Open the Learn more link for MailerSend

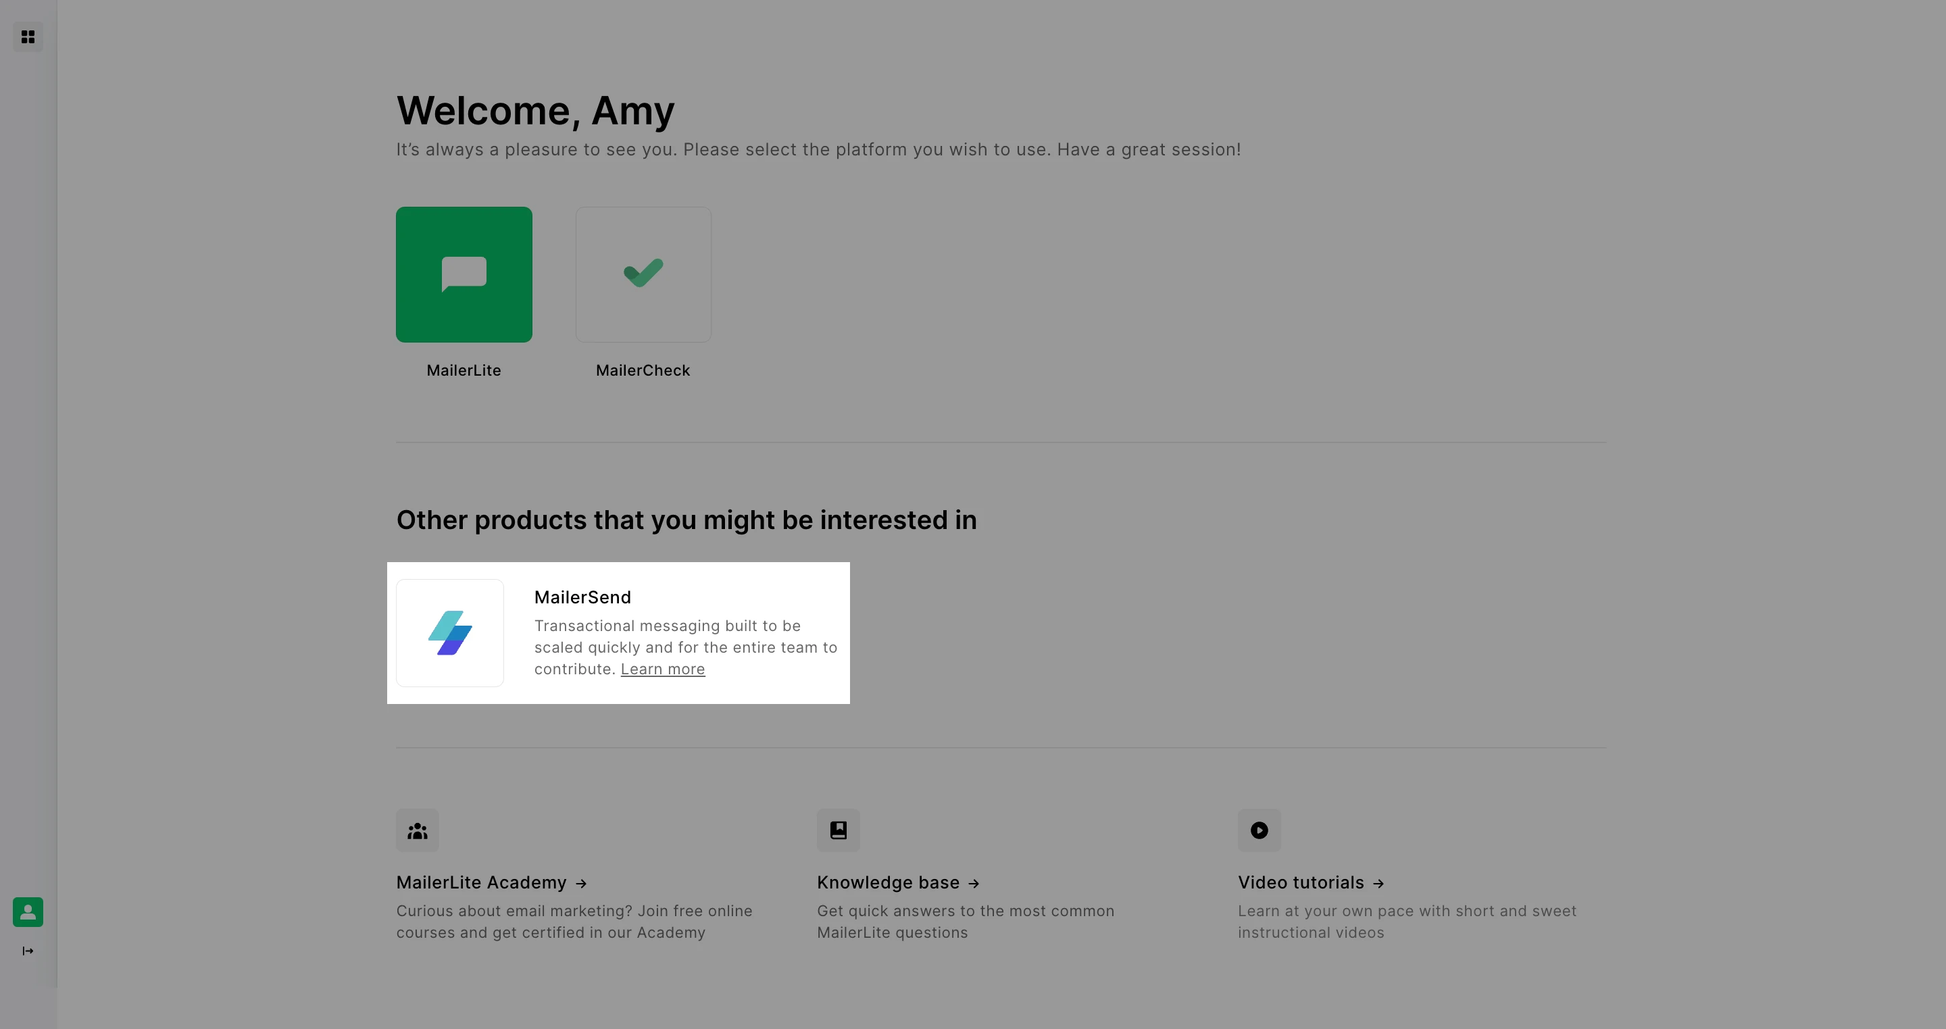[x=662, y=670]
